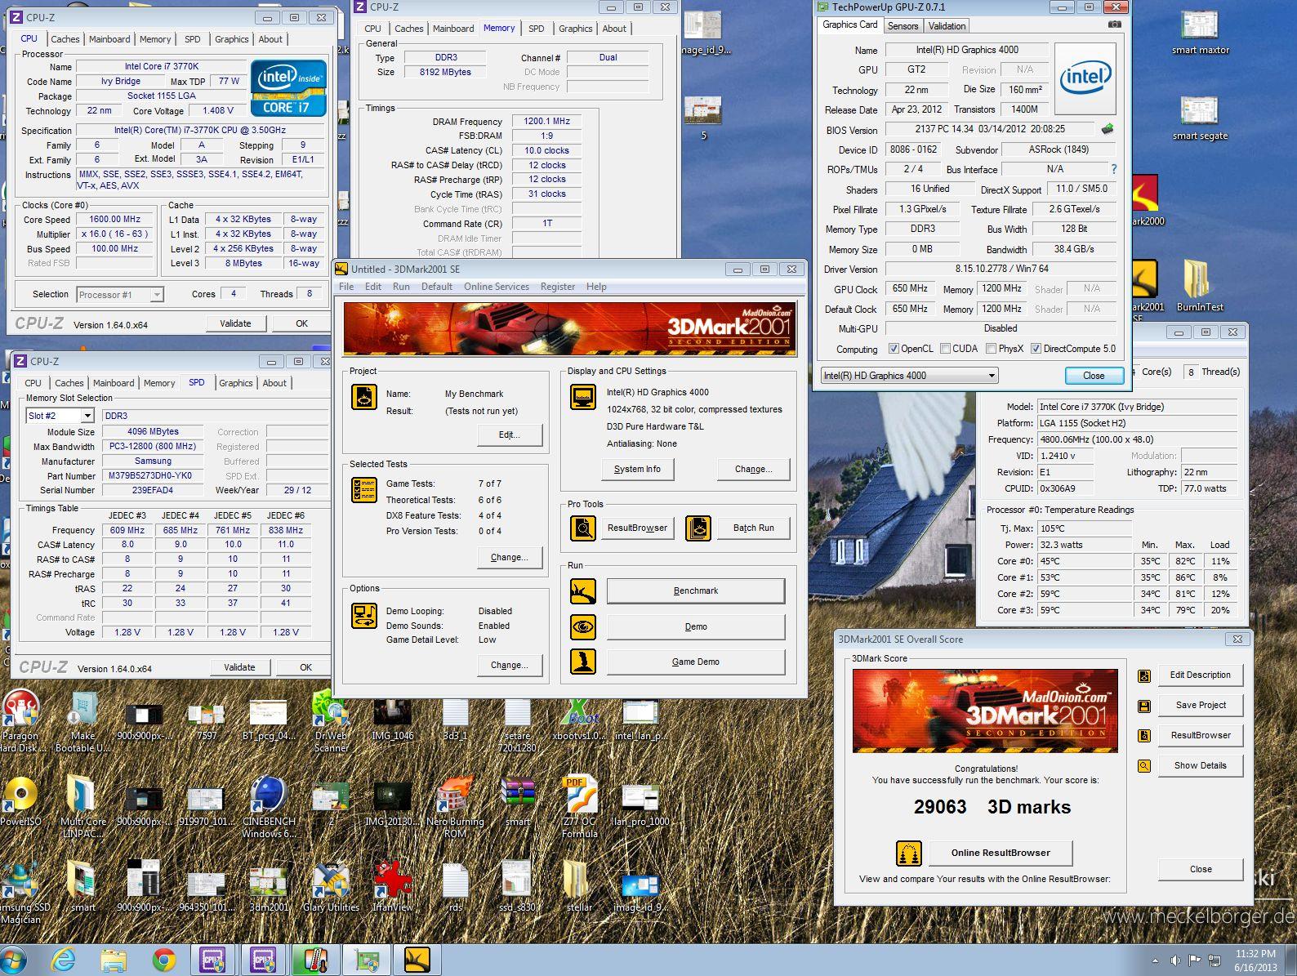Toggle the PhysX checkbox in GPU-Z
Screen dimensions: 1297x976
pos(991,349)
